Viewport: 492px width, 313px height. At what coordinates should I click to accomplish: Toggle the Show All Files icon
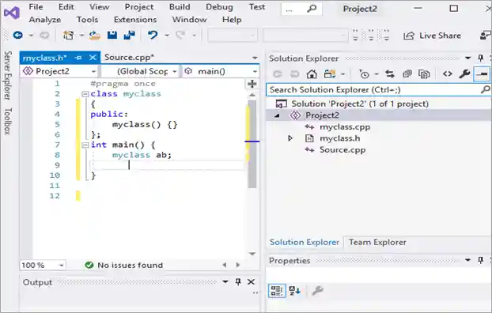point(424,74)
